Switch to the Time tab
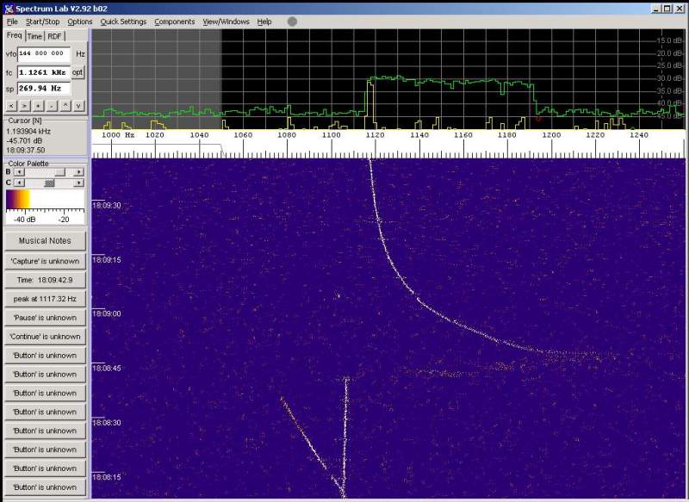 click(34, 36)
